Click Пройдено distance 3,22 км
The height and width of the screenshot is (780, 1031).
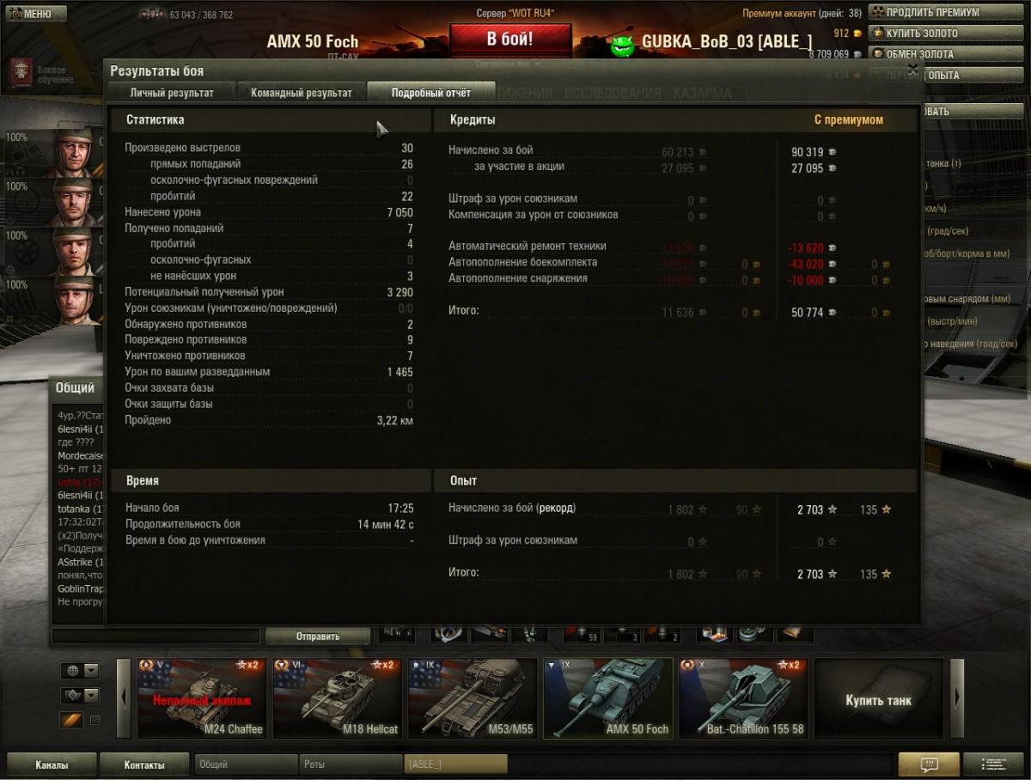point(395,421)
